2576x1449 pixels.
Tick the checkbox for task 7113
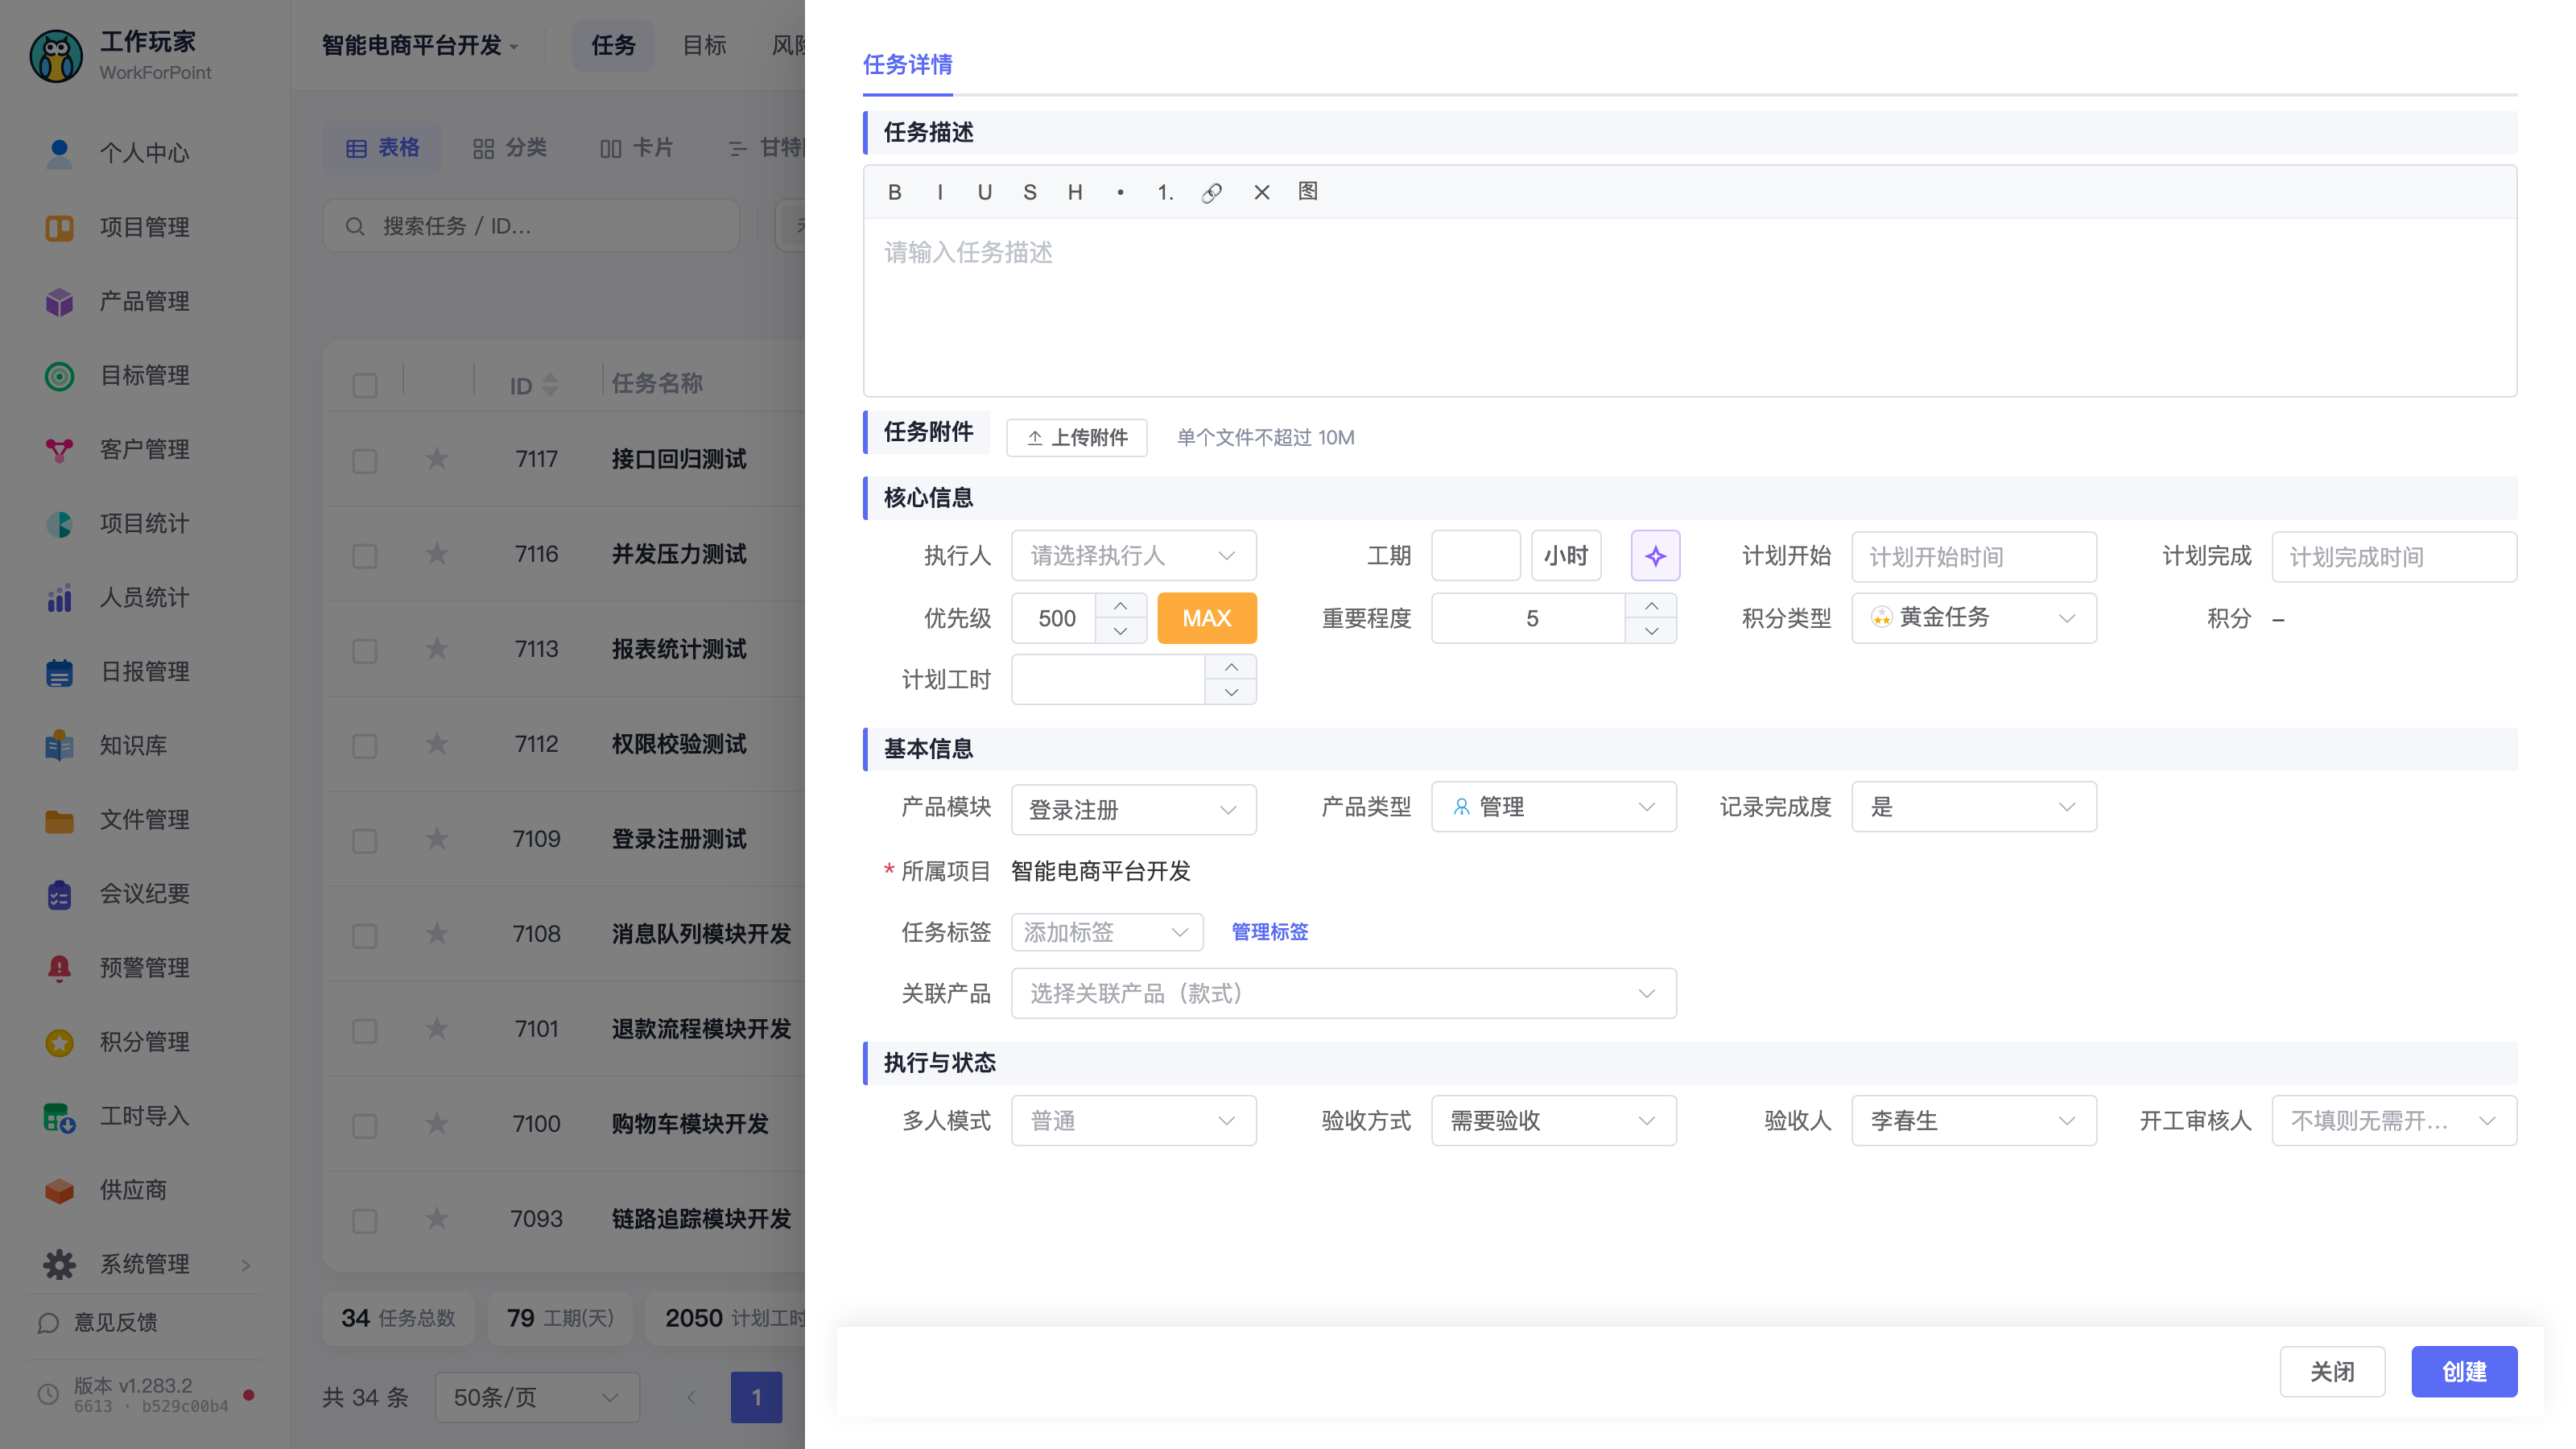[365, 650]
